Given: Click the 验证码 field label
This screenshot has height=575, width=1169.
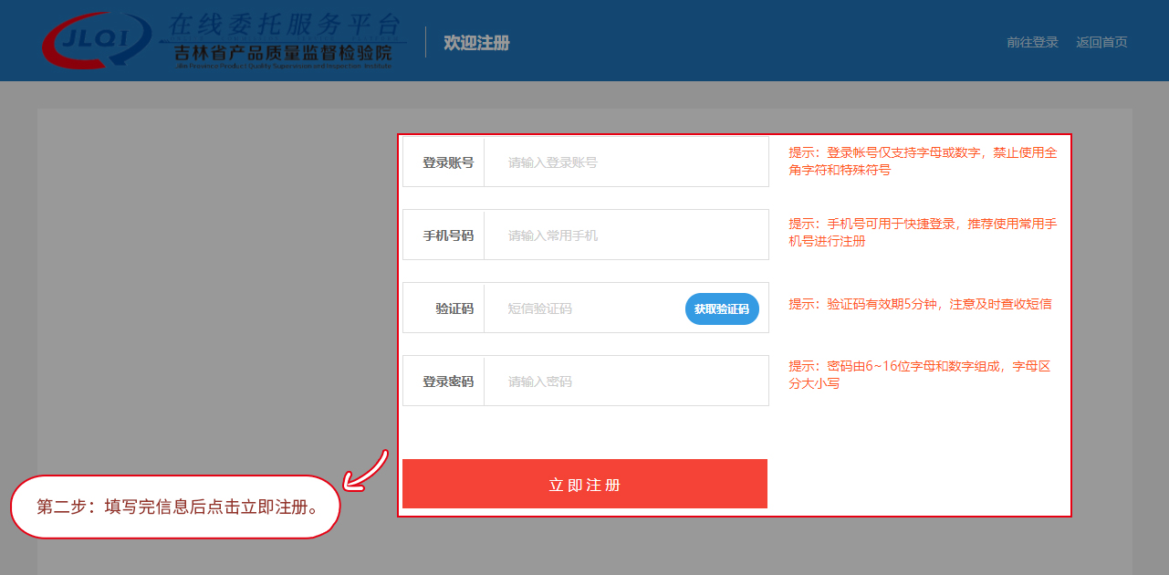Looking at the screenshot, I should pos(454,308).
